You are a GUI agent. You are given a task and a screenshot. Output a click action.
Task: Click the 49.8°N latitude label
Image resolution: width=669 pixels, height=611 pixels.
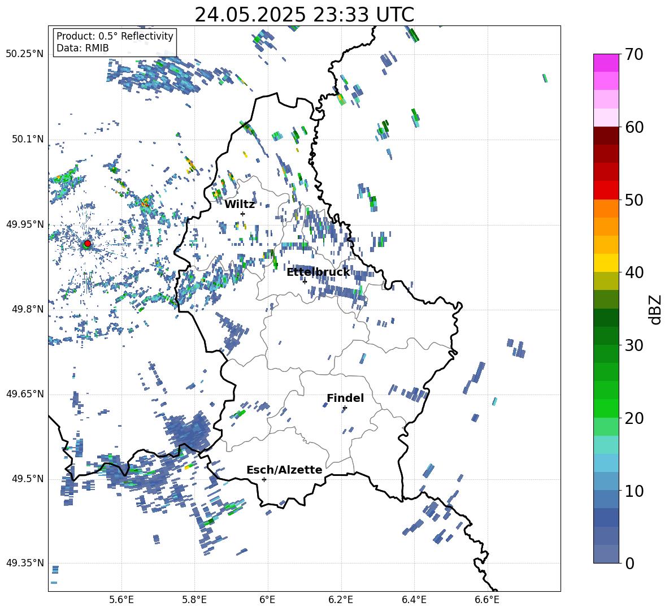27,309
